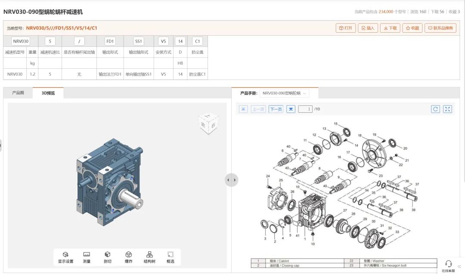Activate the 爆炸 explode view tool
This screenshot has width=465, height=274.
pyautogui.click(x=128, y=257)
